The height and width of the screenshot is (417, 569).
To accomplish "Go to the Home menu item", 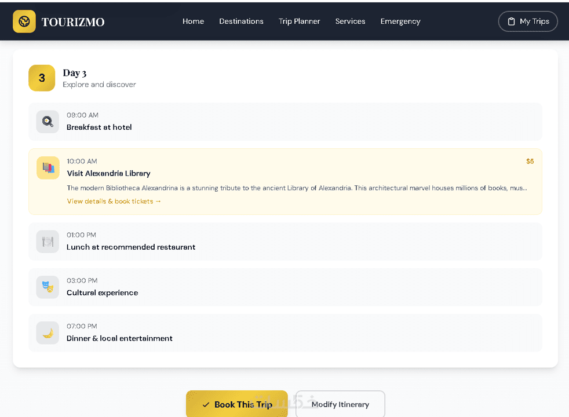I will click(193, 21).
